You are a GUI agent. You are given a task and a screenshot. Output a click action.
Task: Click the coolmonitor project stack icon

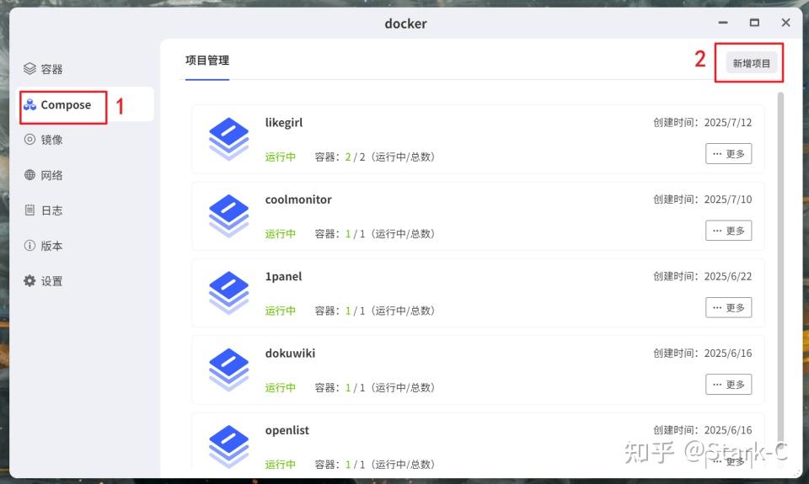point(228,216)
